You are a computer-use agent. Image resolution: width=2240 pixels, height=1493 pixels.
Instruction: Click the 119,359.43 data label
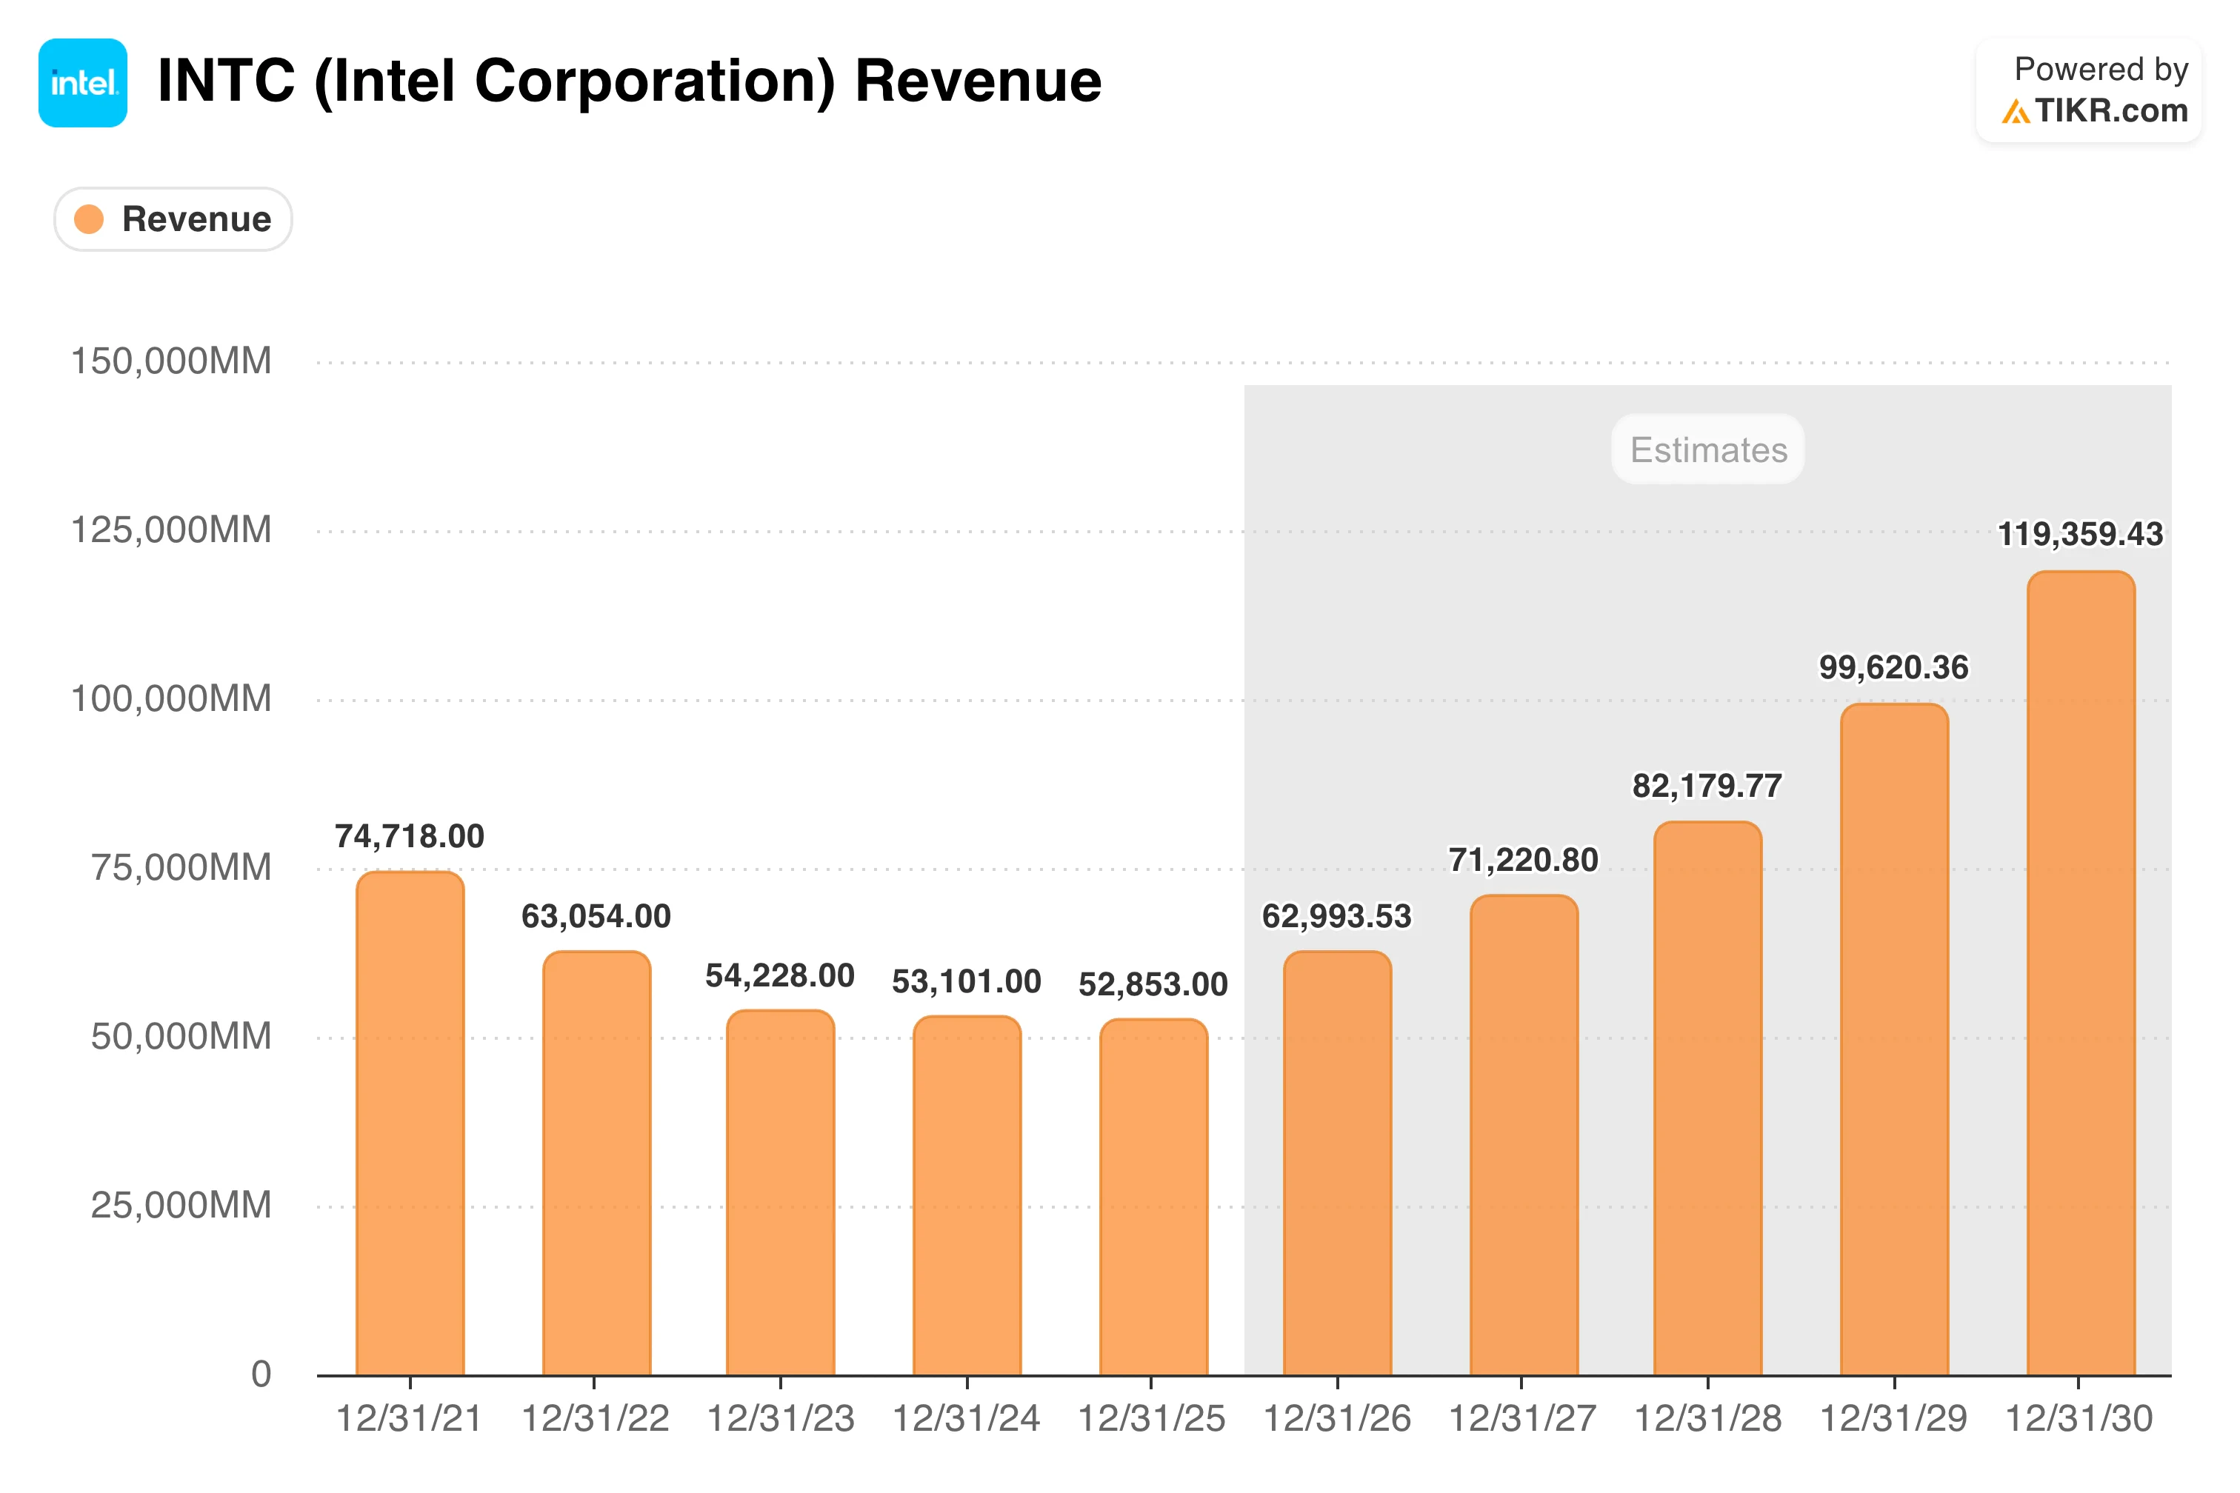tap(2081, 534)
